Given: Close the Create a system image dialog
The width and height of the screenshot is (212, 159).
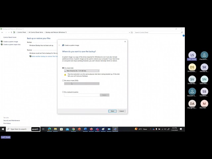Looking at the screenshot, I should [x=125, y=41].
